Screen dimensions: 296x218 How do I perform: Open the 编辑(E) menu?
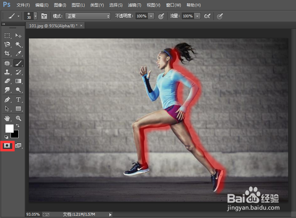tap(42, 5)
